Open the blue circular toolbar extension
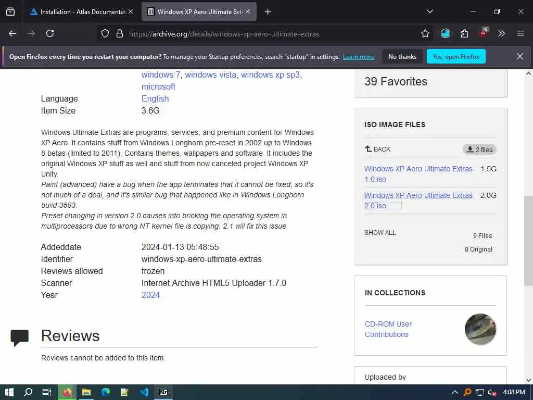Viewport: 533px width, 400px height. 446,33
